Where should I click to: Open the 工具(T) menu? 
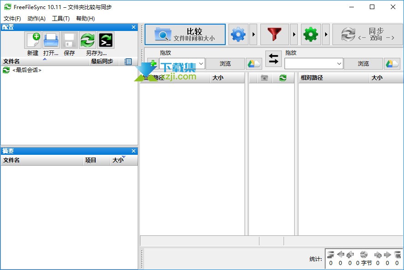pos(61,19)
